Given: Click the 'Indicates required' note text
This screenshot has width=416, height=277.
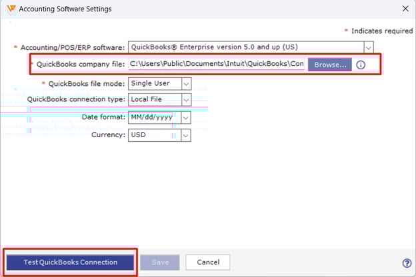Looking at the screenshot, I should [x=382, y=31].
